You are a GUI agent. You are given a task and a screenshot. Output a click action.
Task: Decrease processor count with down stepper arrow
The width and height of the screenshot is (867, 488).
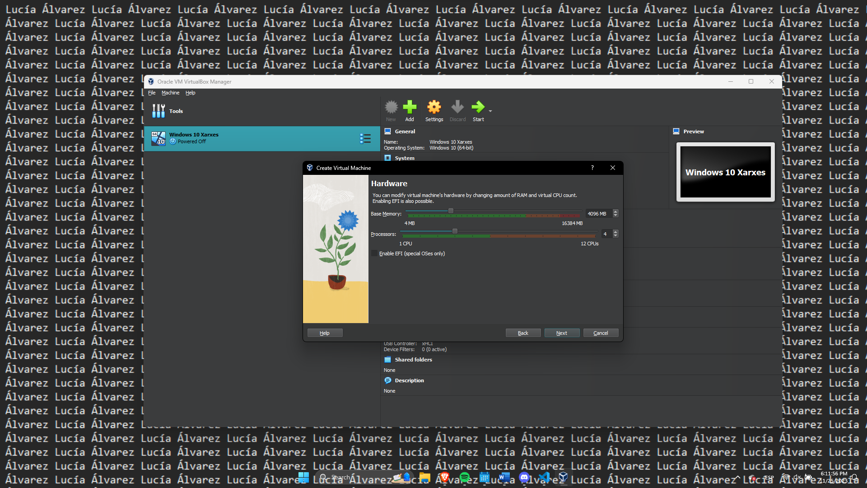pyautogui.click(x=615, y=236)
